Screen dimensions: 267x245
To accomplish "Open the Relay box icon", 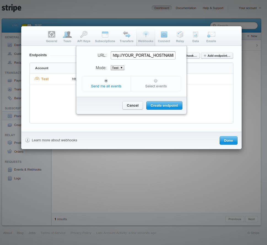I will pyautogui.click(x=180, y=35).
